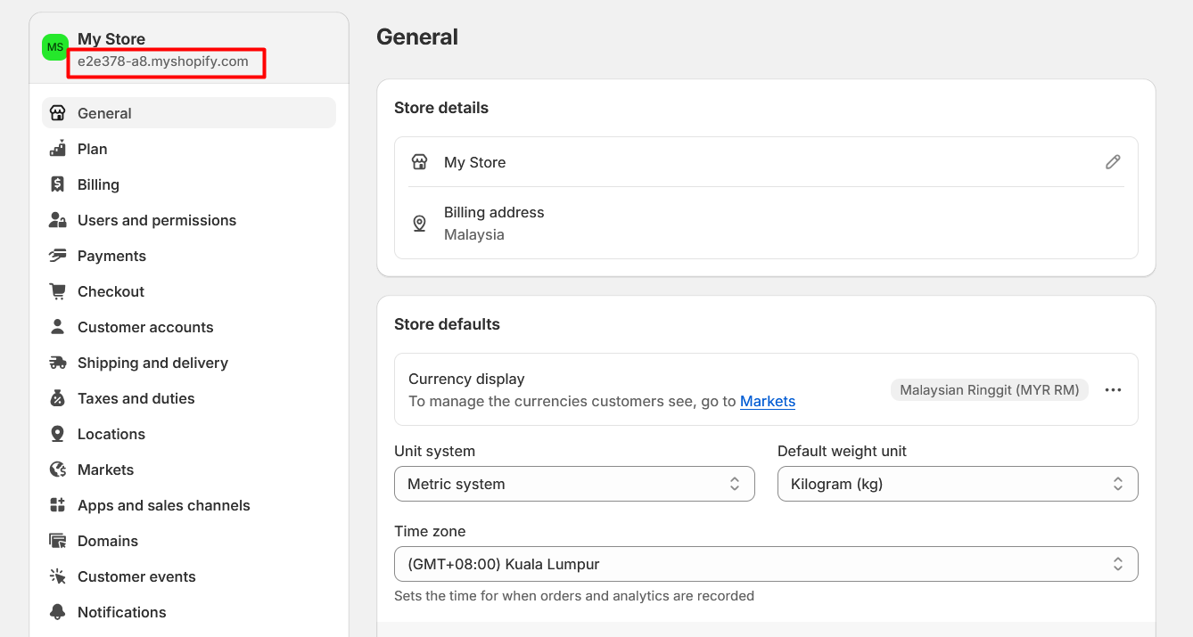Click the Checkout cart icon

click(x=58, y=291)
